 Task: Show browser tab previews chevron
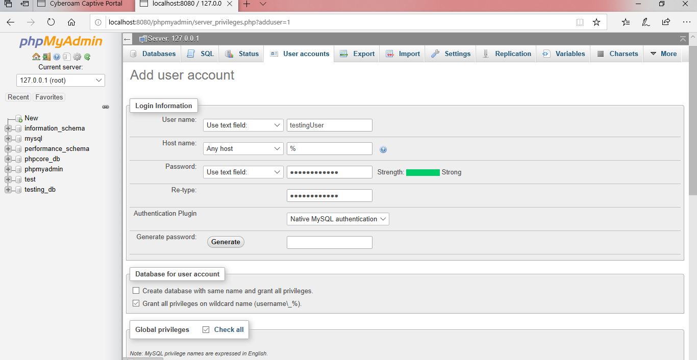pyautogui.click(x=263, y=4)
